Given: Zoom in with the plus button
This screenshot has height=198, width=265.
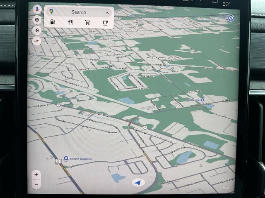Looking at the screenshot, I should tap(36, 174).
